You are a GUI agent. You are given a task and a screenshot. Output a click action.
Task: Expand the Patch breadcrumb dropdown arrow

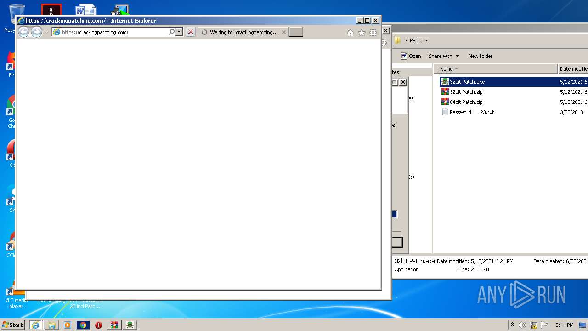(x=426, y=40)
